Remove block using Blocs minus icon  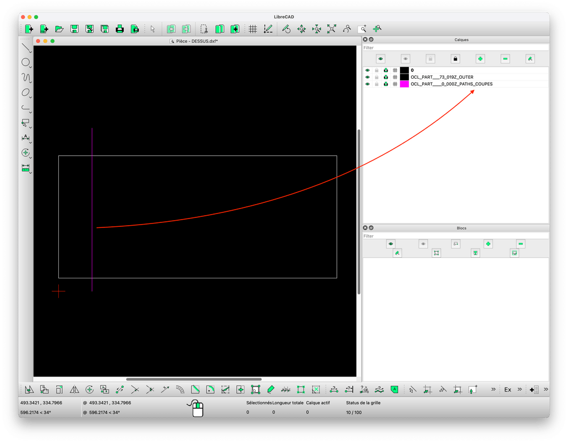(520, 244)
